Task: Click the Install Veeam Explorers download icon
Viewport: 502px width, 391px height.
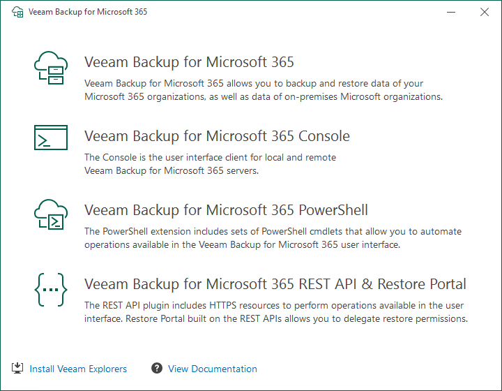Action: [17, 368]
